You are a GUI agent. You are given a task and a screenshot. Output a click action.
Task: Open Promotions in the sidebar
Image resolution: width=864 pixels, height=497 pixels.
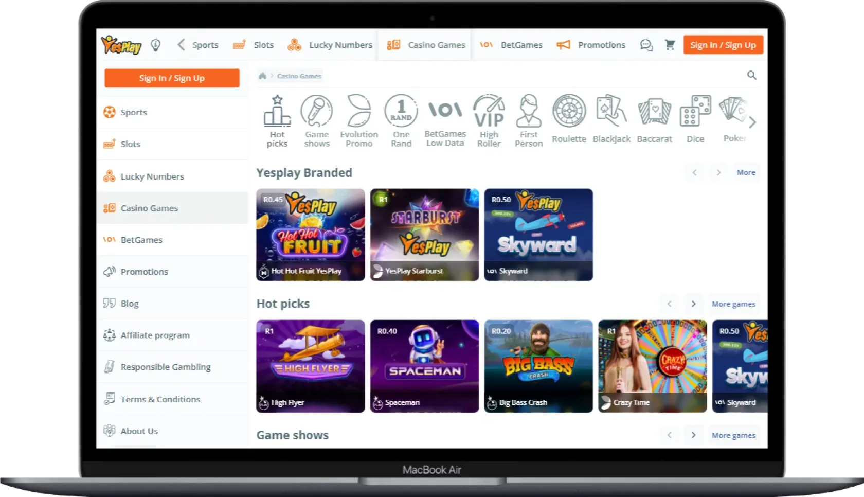172,272
